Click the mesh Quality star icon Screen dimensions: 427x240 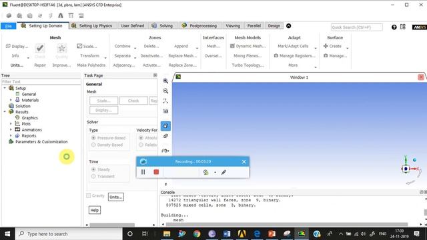pyautogui.click(x=62, y=49)
